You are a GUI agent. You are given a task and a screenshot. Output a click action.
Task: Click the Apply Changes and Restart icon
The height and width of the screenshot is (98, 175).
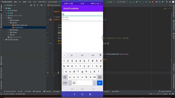(x=130, y=2)
